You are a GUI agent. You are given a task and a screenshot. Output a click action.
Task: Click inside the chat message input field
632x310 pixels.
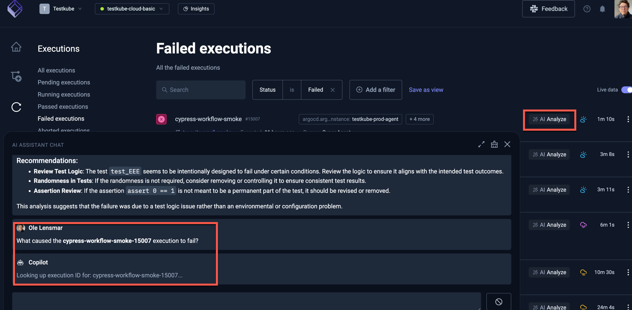[247, 301]
